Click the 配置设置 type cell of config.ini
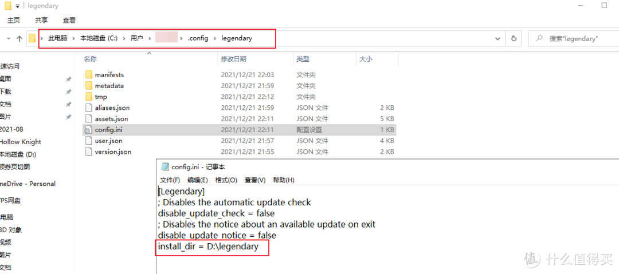Image resolution: width=619 pixels, height=274 pixels. click(x=309, y=130)
